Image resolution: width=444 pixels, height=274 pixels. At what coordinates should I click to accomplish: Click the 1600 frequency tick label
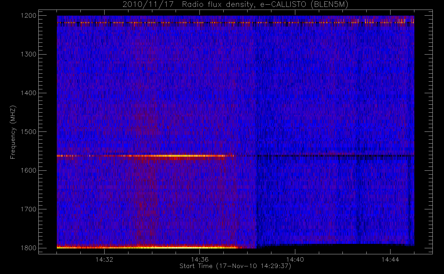29,170
